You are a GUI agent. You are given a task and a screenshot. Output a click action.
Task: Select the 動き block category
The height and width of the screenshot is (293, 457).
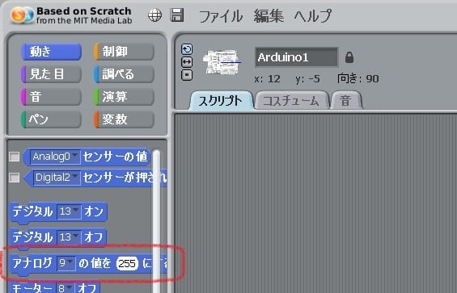coord(51,52)
